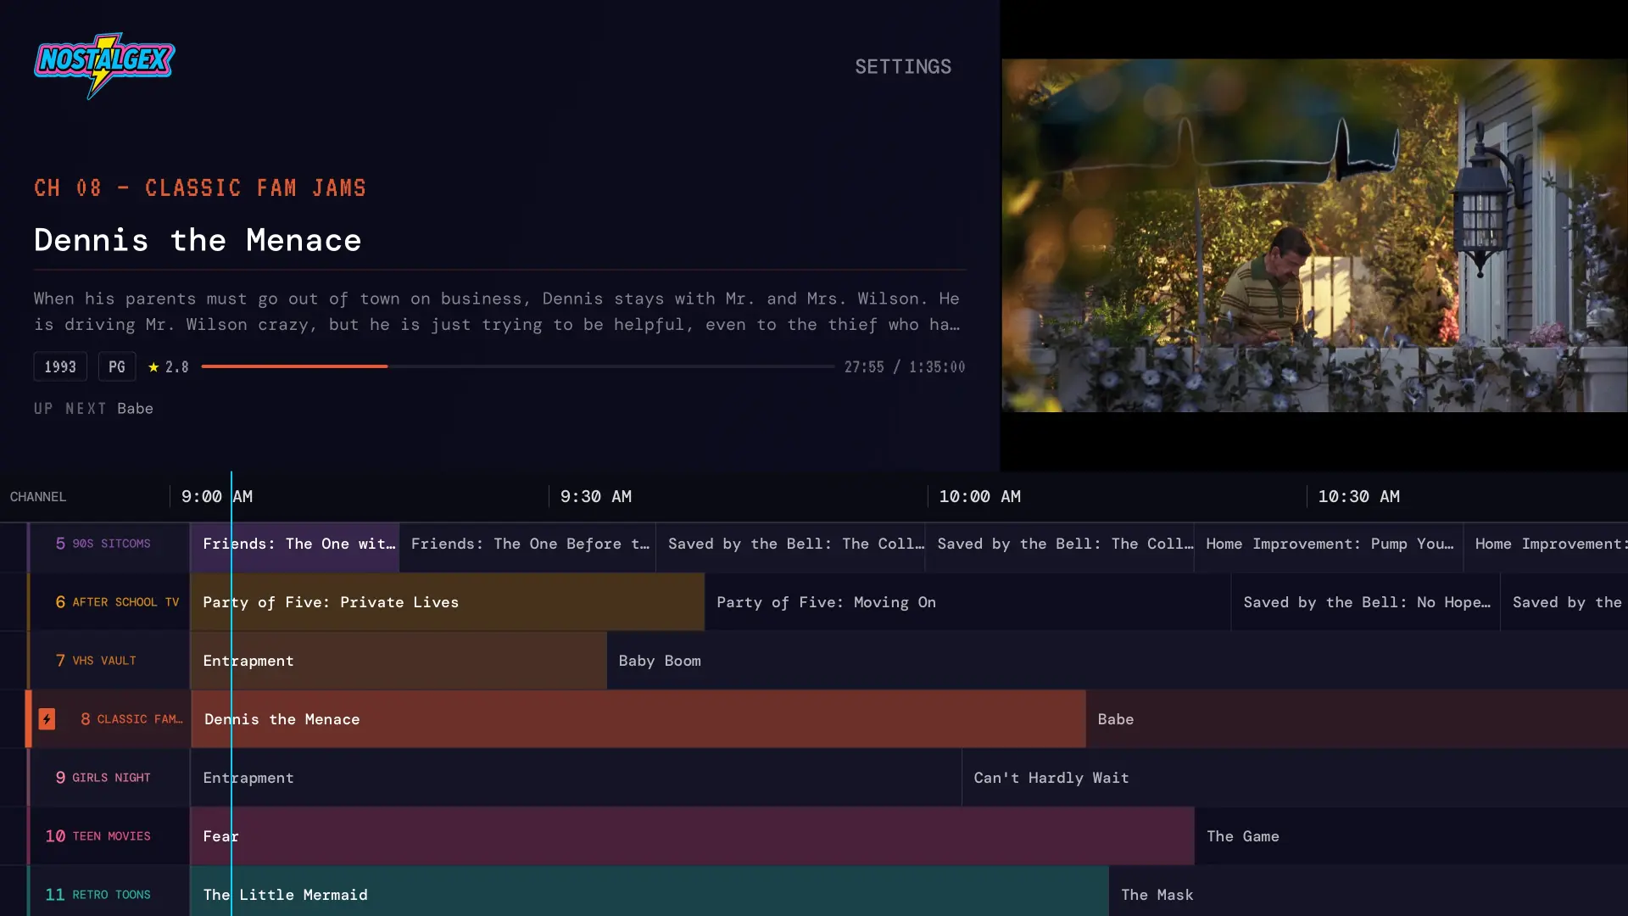Select Babe in the channel 8 row
The height and width of the screenshot is (916, 1628).
[x=1357, y=719]
